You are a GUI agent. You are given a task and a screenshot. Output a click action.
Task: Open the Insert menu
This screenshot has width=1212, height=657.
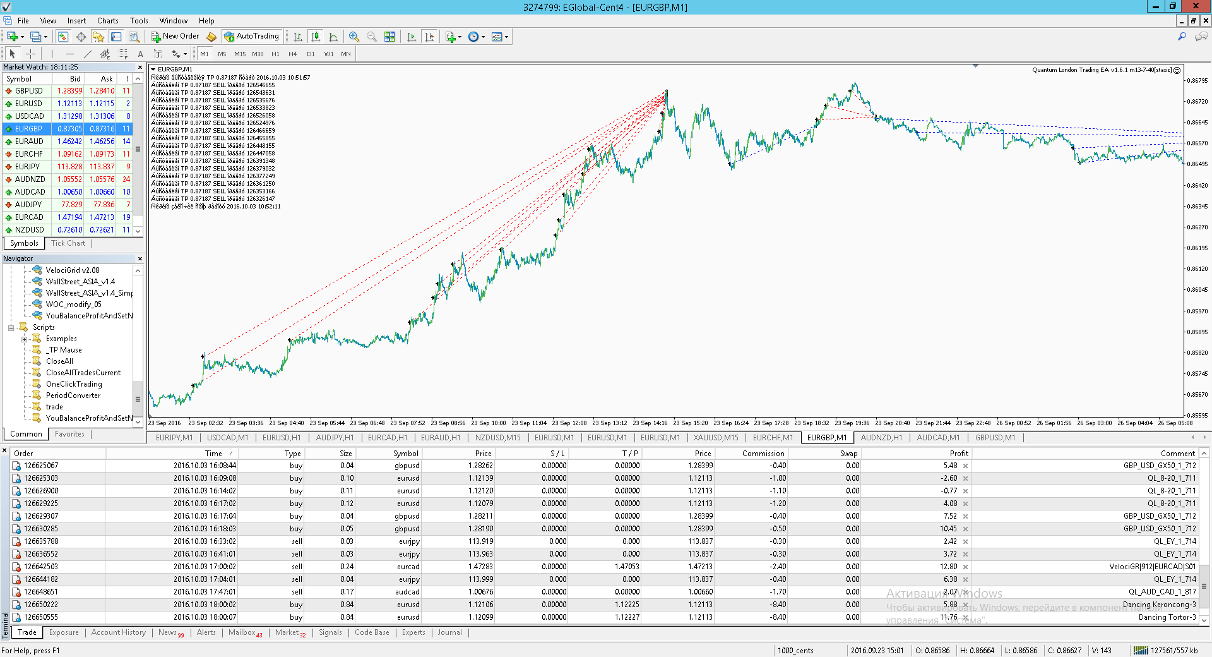tap(76, 21)
